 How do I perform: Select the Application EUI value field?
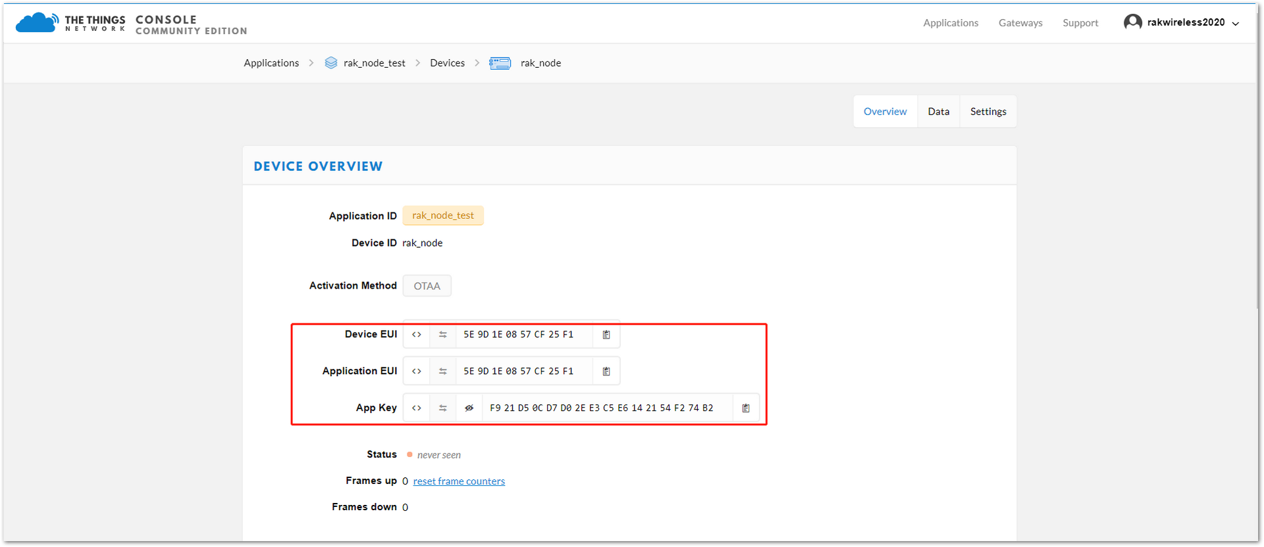tap(524, 371)
